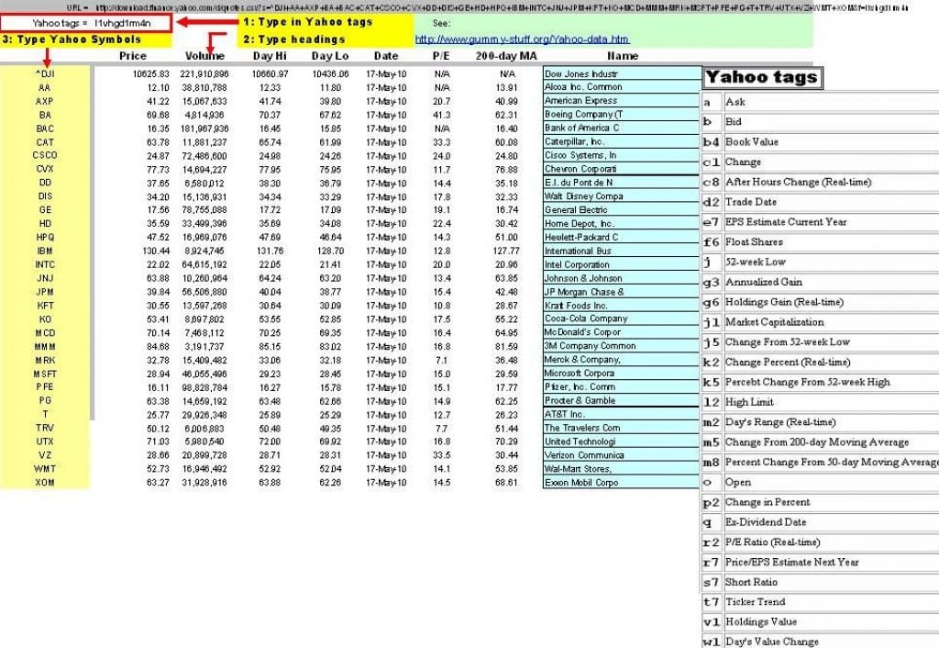
Task: Select the Float Shares tag row
Action: (821, 242)
